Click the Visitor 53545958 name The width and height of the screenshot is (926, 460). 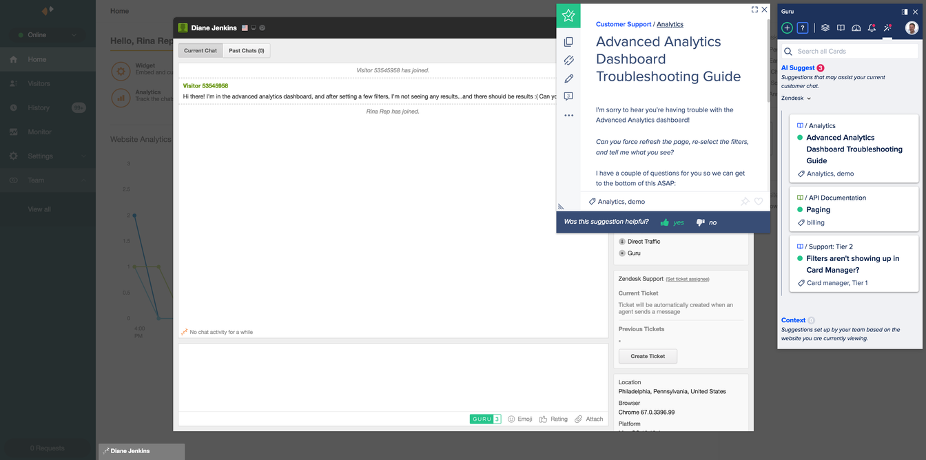click(x=205, y=86)
